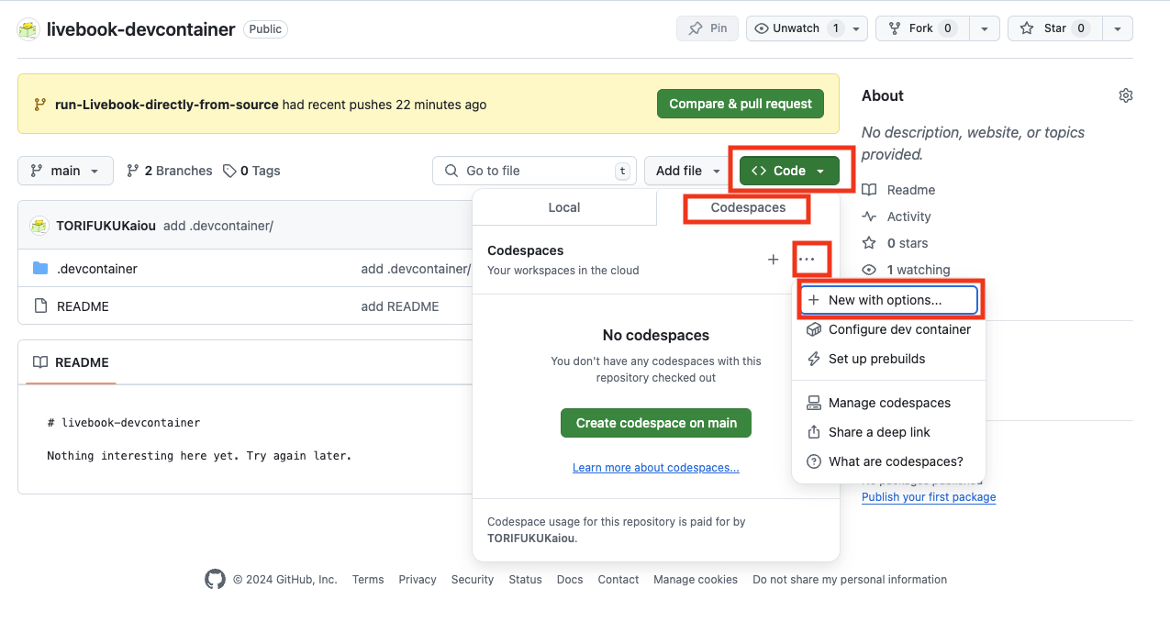Click the Compare & pull request button
1170x633 pixels.
740,104
